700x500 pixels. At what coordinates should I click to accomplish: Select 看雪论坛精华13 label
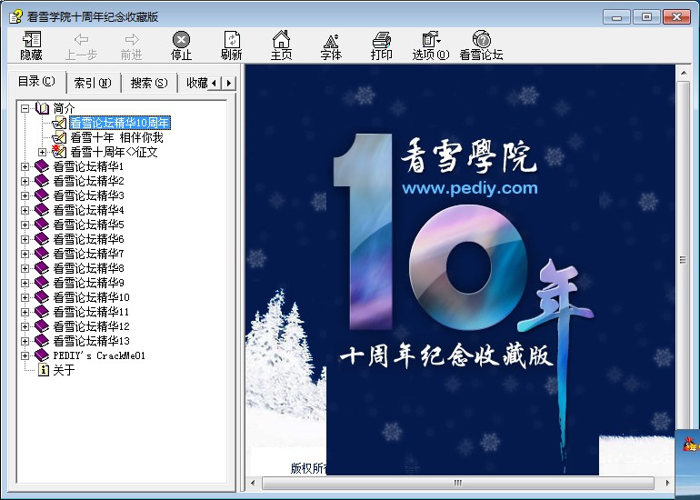[91, 341]
